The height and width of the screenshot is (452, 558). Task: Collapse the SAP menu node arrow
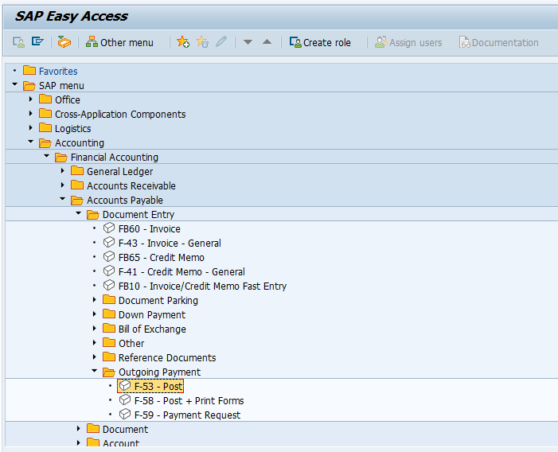(14, 84)
